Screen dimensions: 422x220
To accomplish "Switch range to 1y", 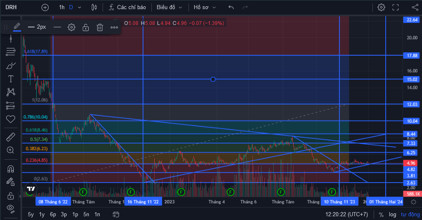I will click(x=42, y=214).
